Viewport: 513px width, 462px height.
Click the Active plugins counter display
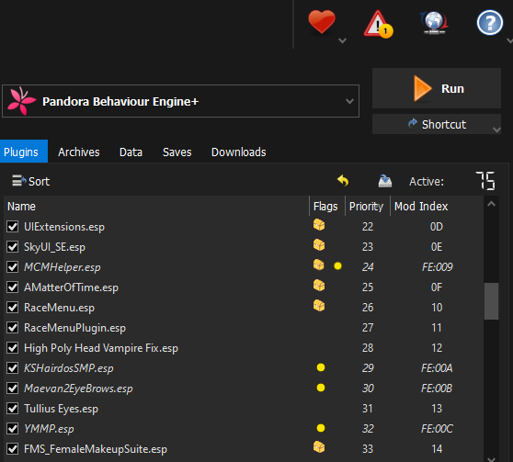tap(485, 181)
